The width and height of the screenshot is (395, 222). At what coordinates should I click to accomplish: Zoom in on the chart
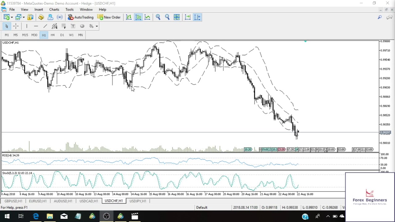click(x=158, y=17)
